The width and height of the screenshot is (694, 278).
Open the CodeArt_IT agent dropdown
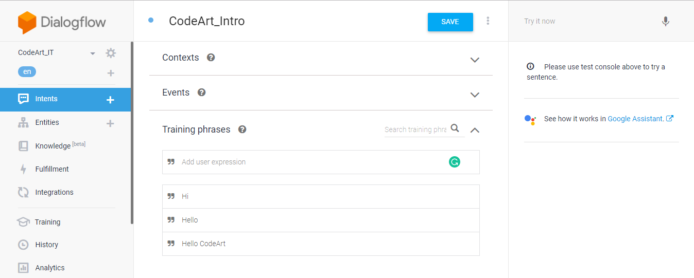click(93, 53)
